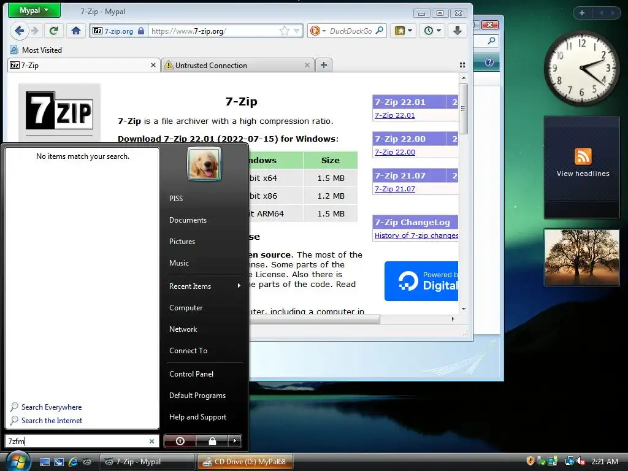Open Help and Support
This screenshot has width=628, height=471.
pyautogui.click(x=197, y=417)
